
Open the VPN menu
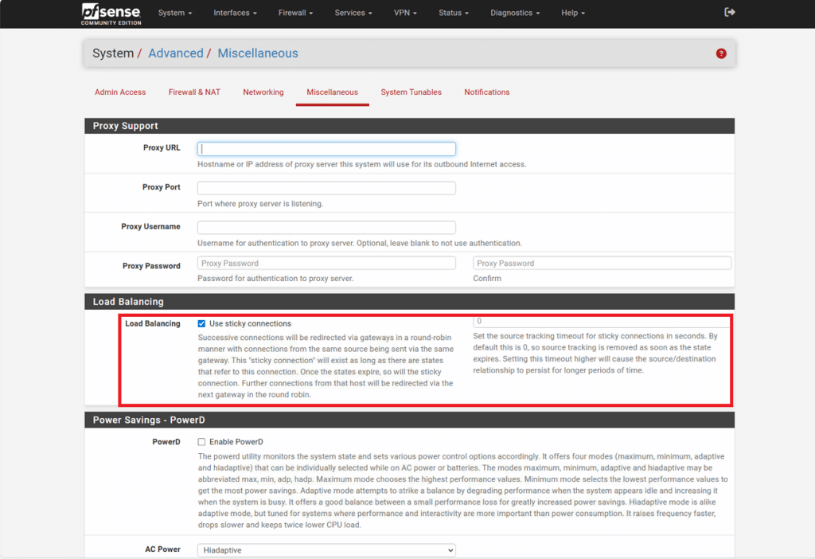pos(407,14)
